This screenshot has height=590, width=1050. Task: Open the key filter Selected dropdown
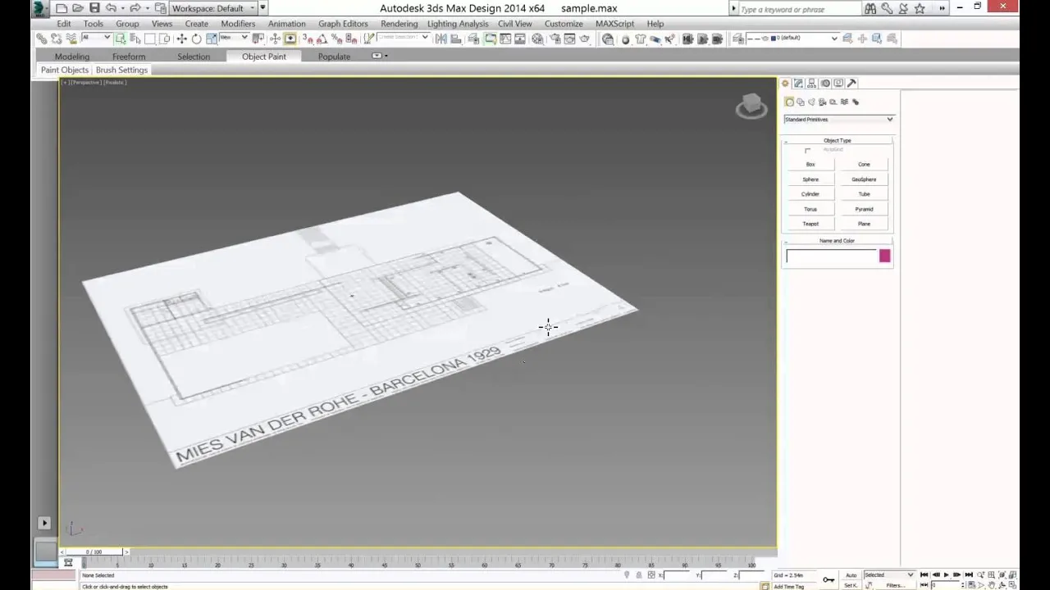point(888,575)
